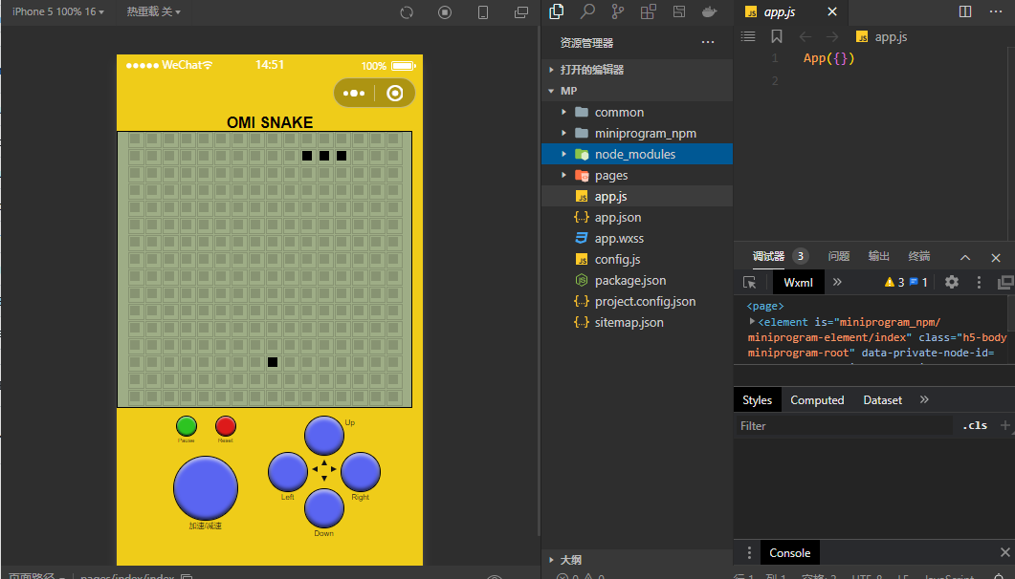Open the Search magnifier icon
This screenshot has height=579, width=1015.
point(587,11)
